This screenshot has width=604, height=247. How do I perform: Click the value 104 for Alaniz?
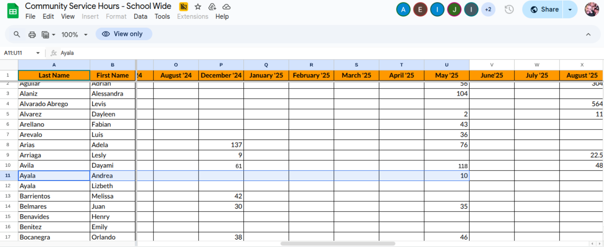(x=446, y=93)
